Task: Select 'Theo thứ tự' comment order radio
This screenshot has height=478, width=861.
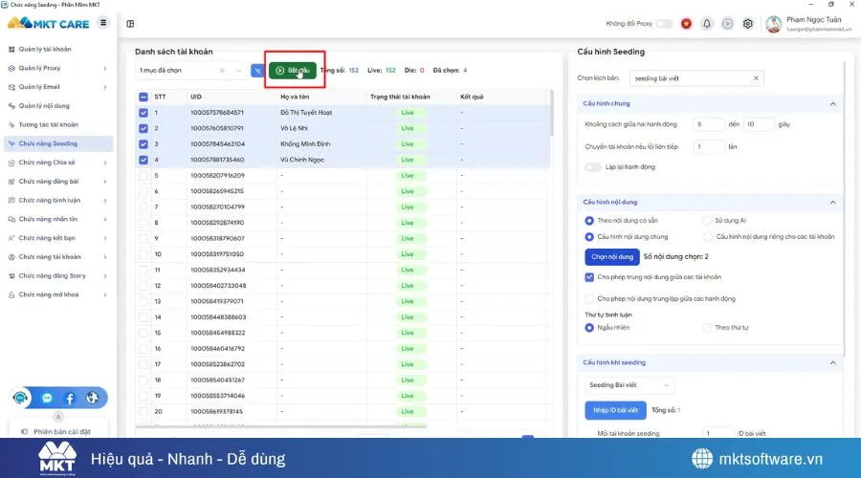Action: click(707, 328)
